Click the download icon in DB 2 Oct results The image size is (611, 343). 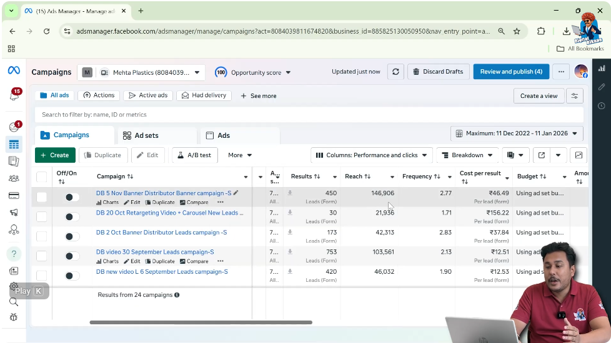pyautogui.click(x=290, y=232)
